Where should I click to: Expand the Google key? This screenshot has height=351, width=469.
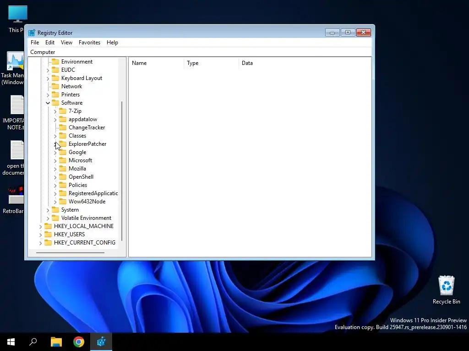pyautogui.click(x=55, y=153)
